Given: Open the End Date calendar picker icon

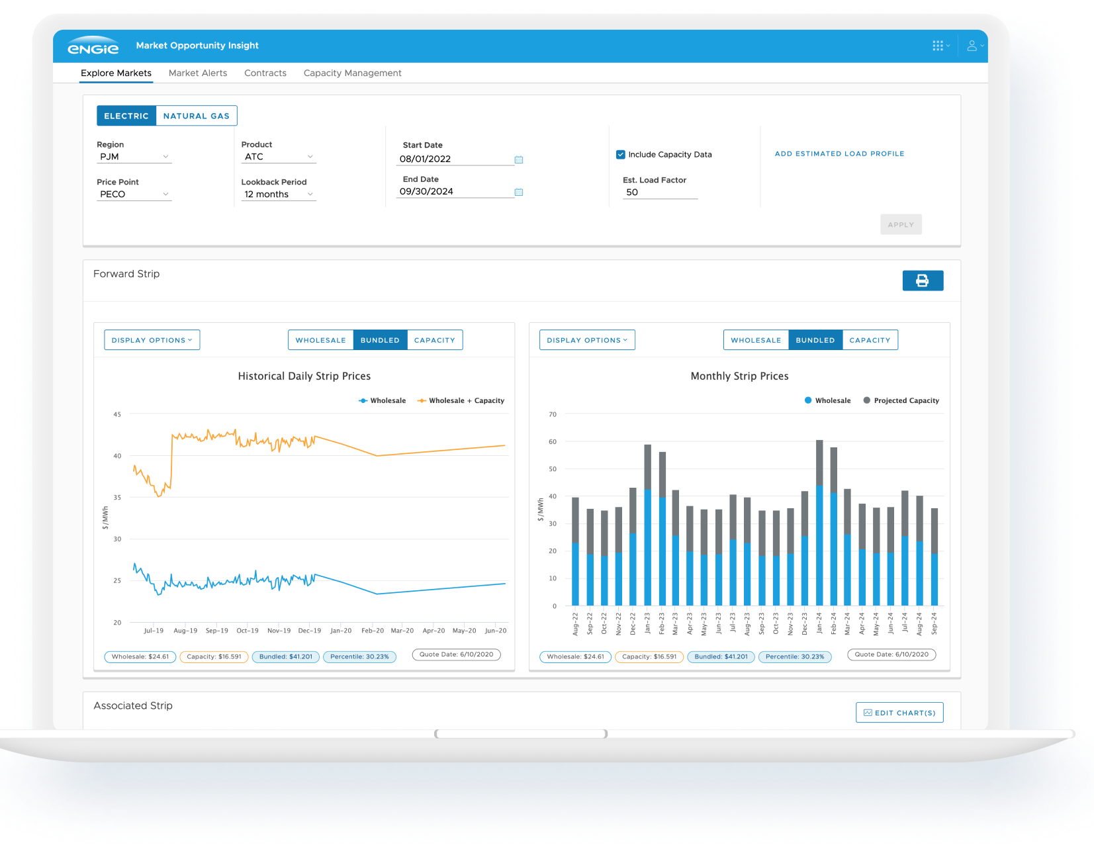Looking at the screenshot, I should click(519, 192).
